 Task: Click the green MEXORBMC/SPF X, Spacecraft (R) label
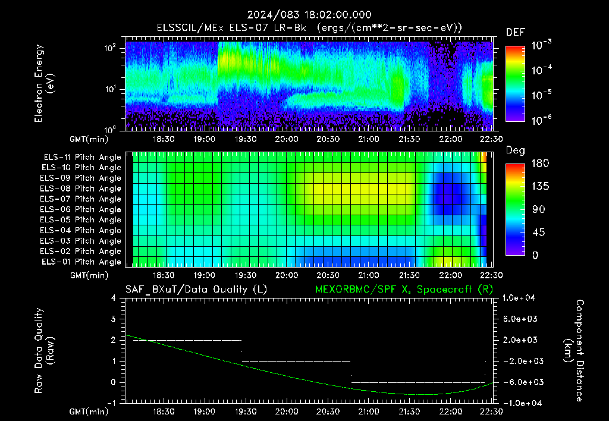click(404, 290)
